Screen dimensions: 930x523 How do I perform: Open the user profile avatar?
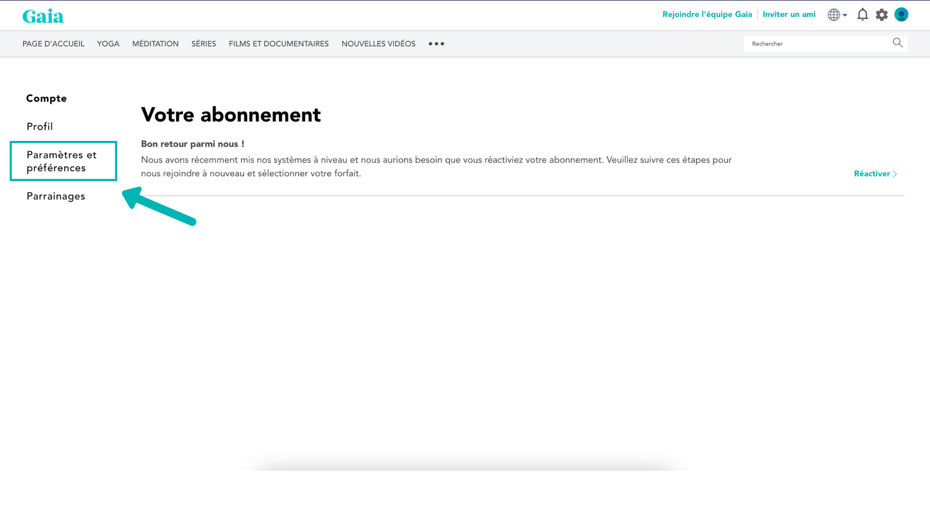pyautogui.click(x=901, y=15)
